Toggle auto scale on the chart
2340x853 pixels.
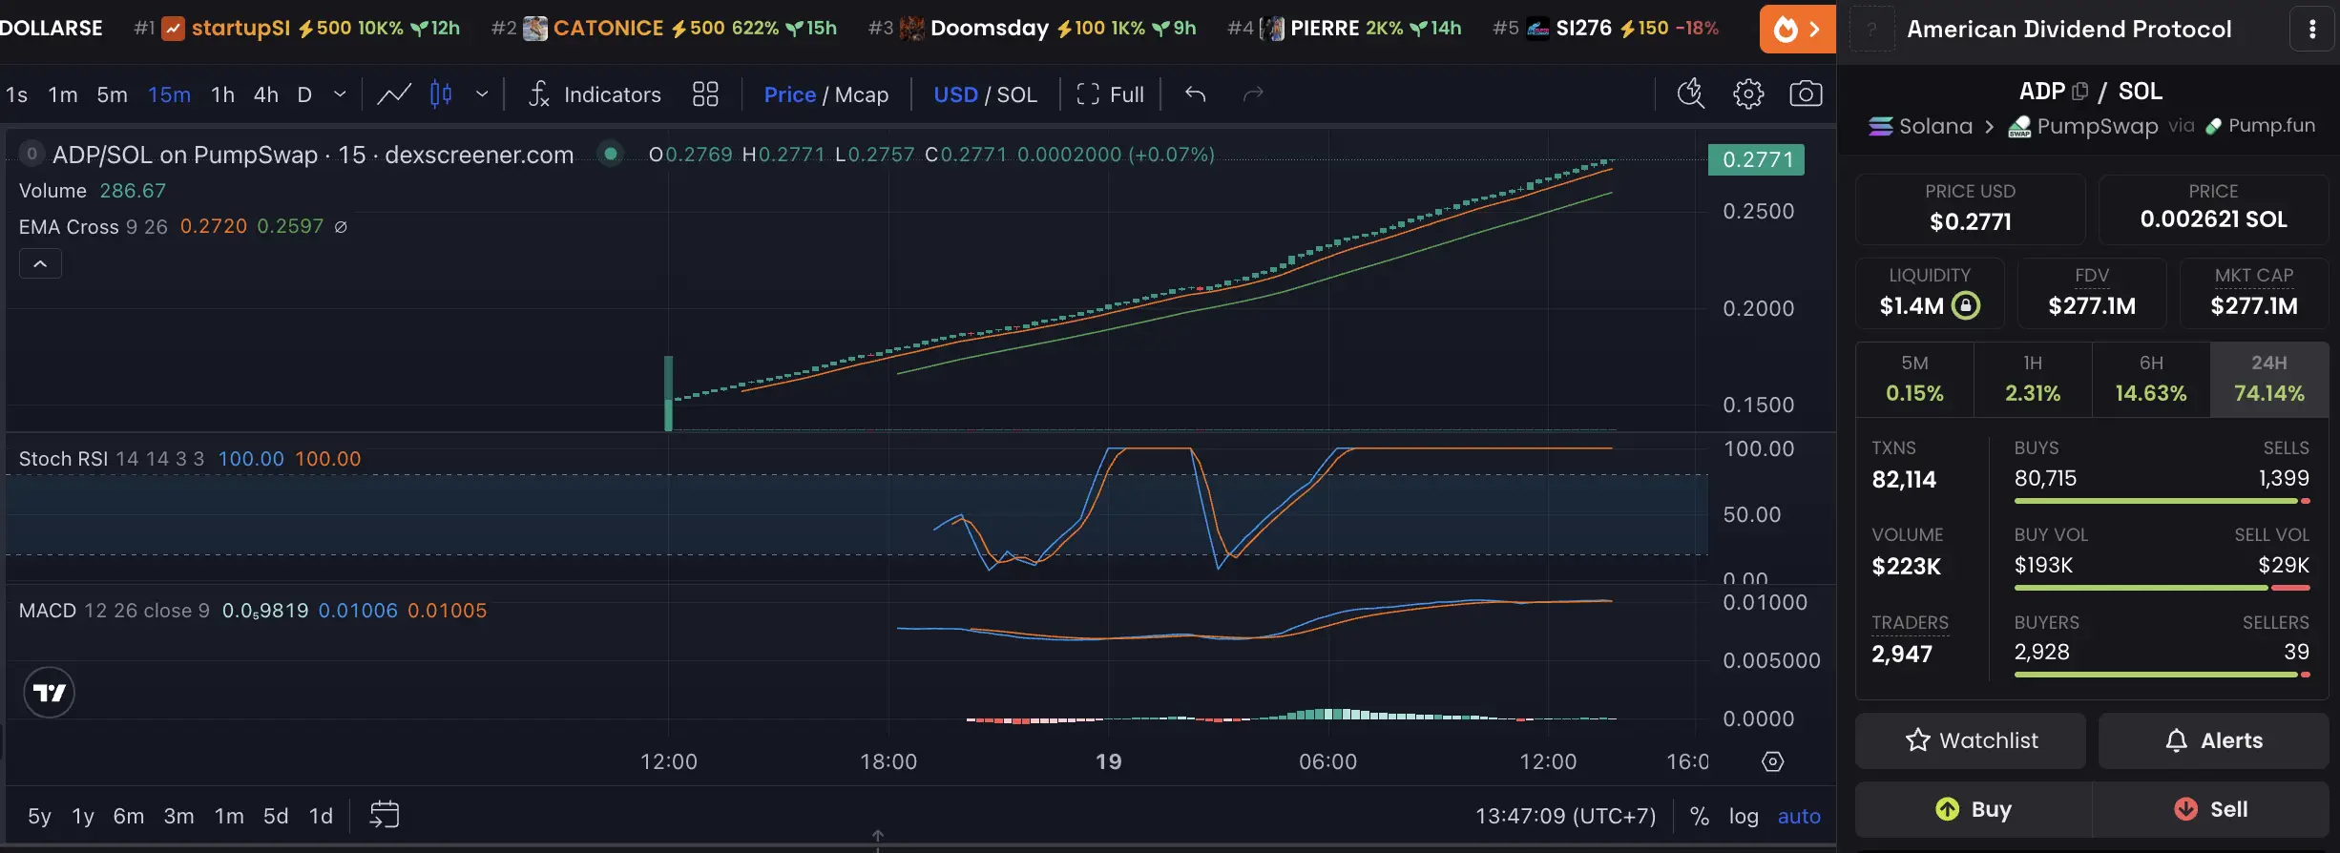tap(1799, 816)
